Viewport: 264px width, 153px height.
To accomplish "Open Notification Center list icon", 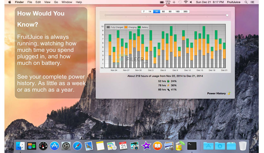I will (x=252, y=2).
